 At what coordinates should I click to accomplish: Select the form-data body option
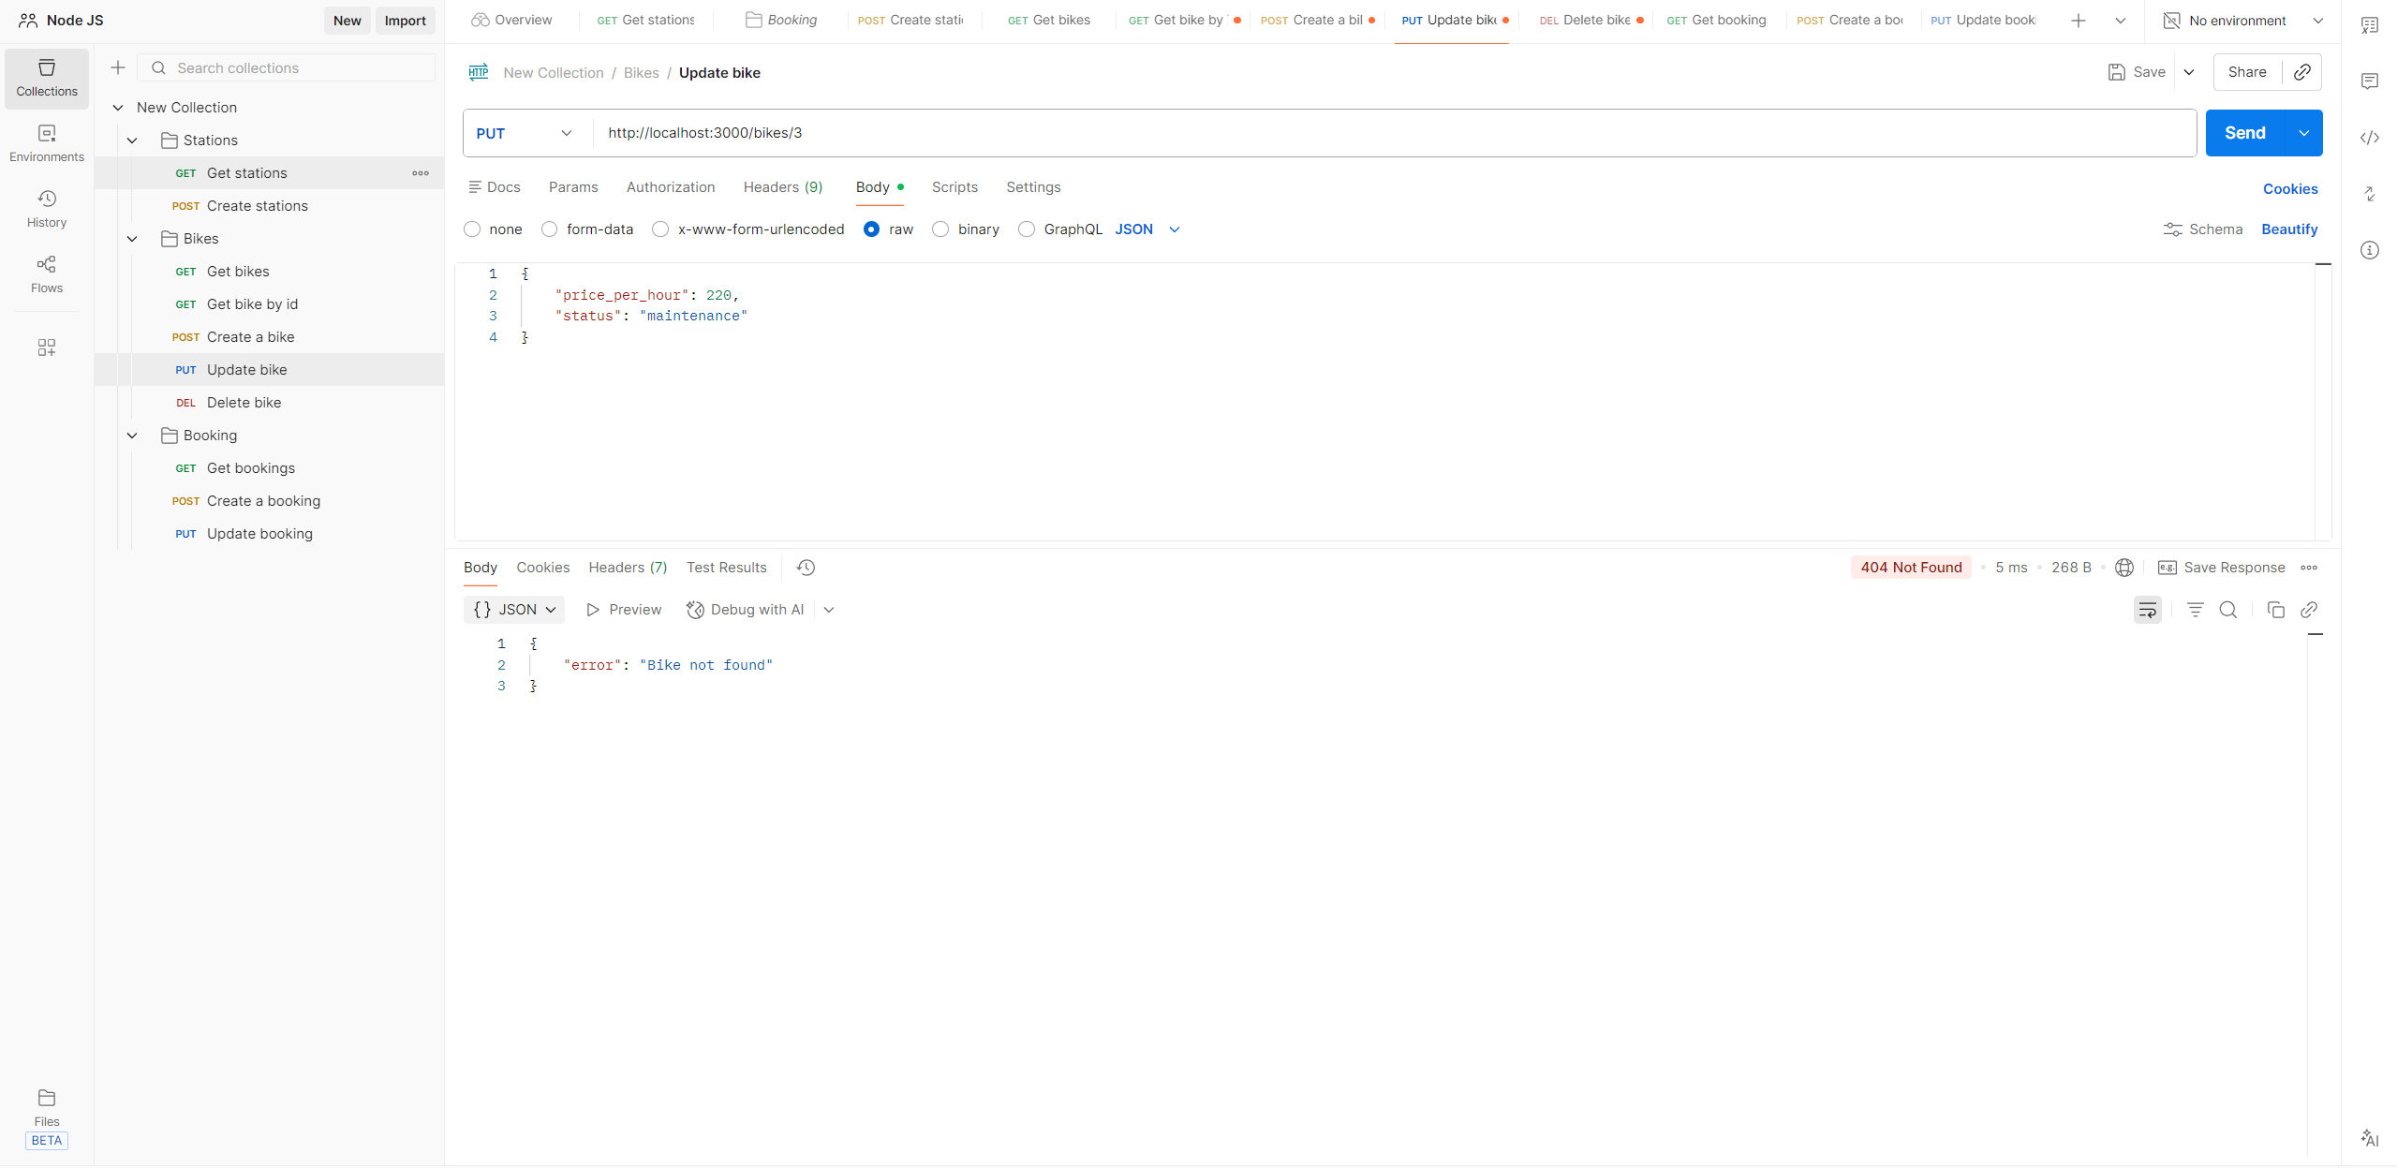tap(550, 229)
